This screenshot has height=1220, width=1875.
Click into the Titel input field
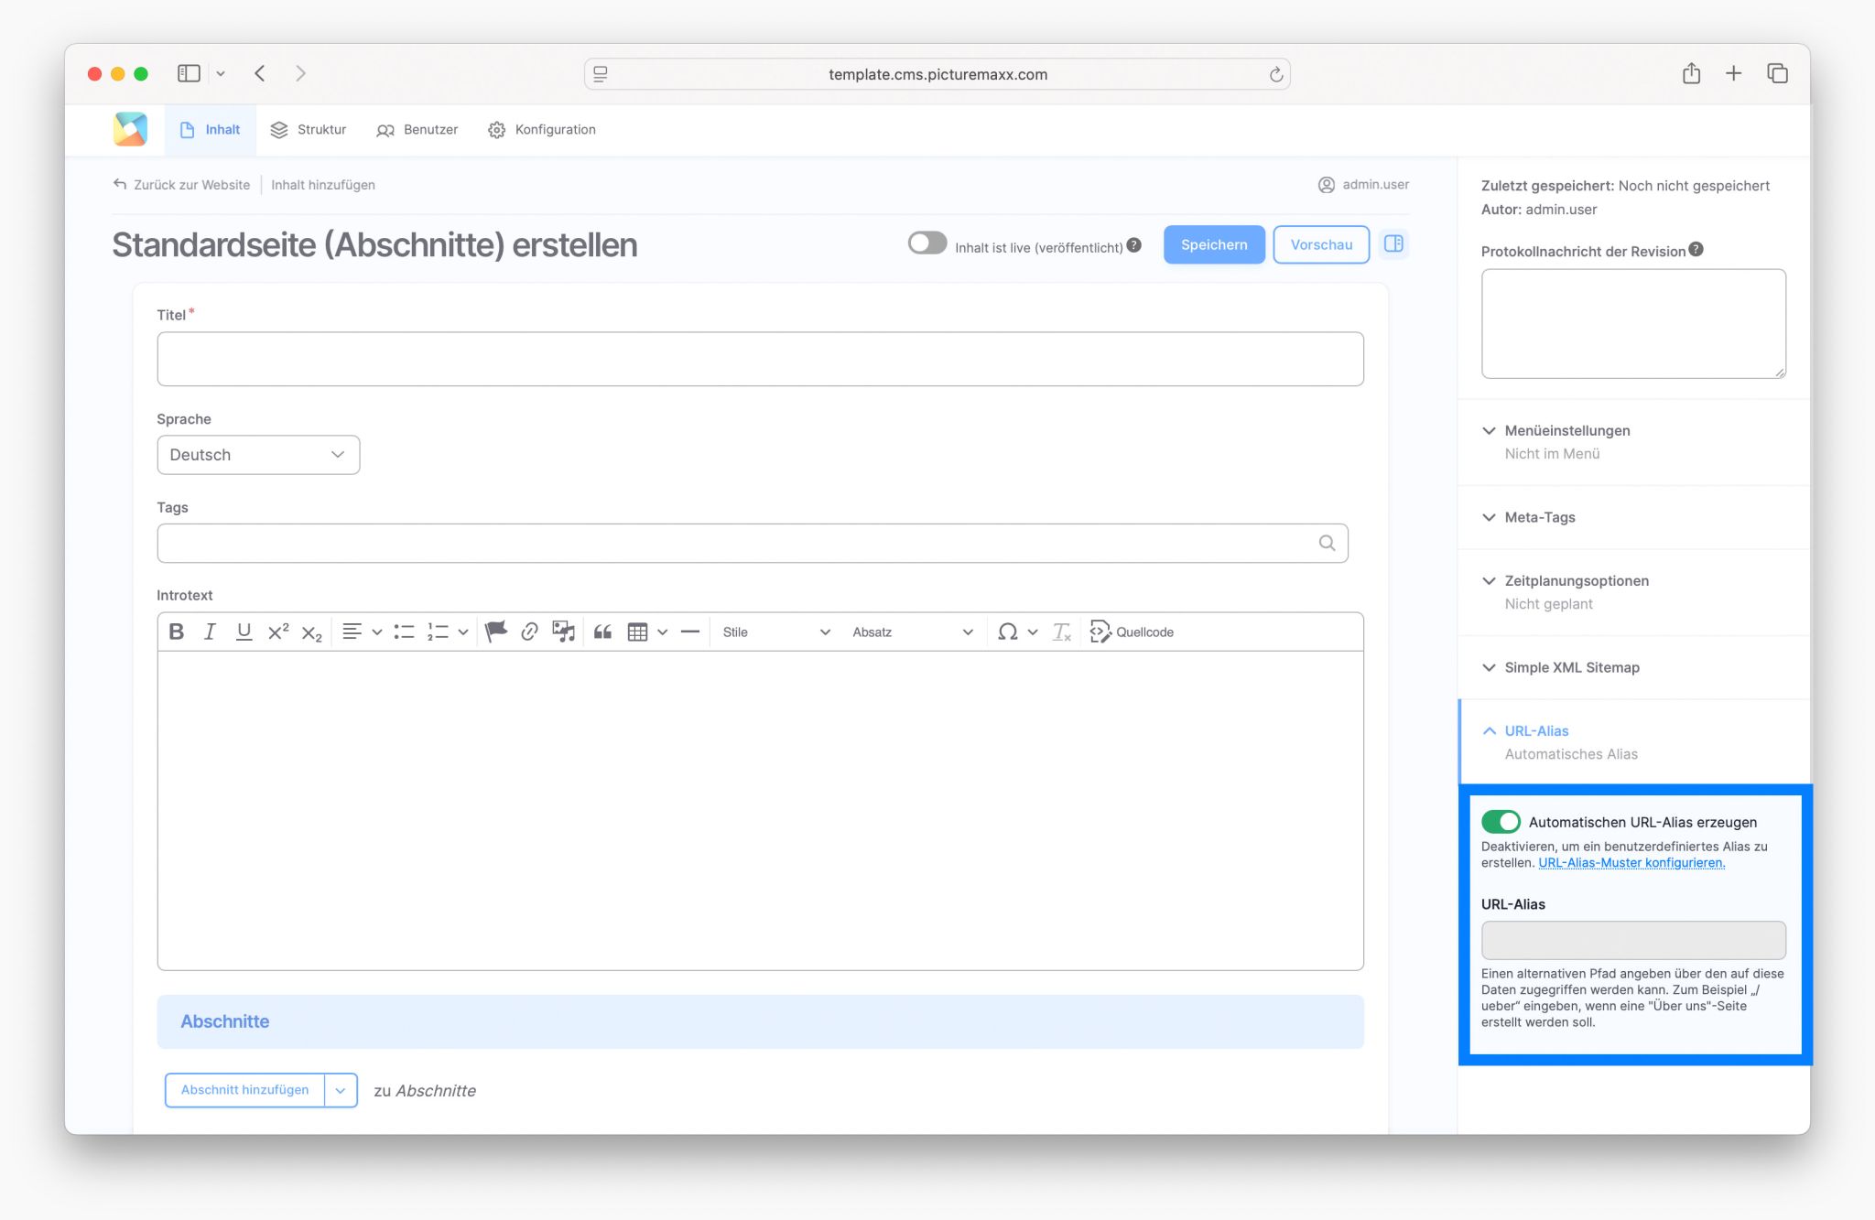[x=760, y=359]
